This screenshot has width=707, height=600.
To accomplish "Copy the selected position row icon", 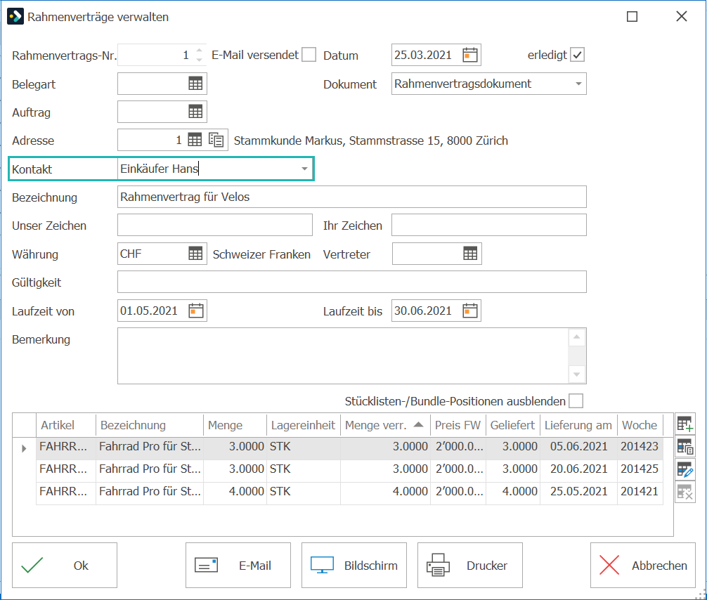I will (685, 447).
